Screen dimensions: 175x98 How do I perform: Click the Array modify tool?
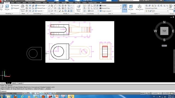point(71,11)
